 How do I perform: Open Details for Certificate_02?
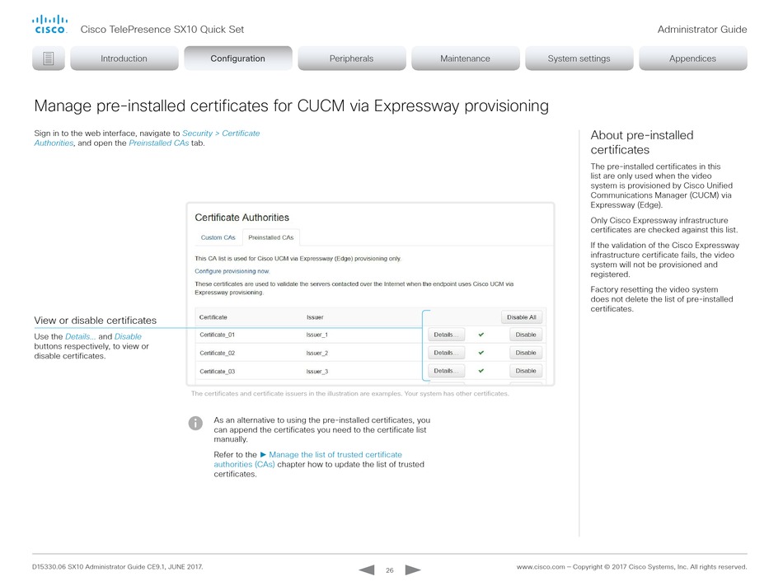pos(446,353)
